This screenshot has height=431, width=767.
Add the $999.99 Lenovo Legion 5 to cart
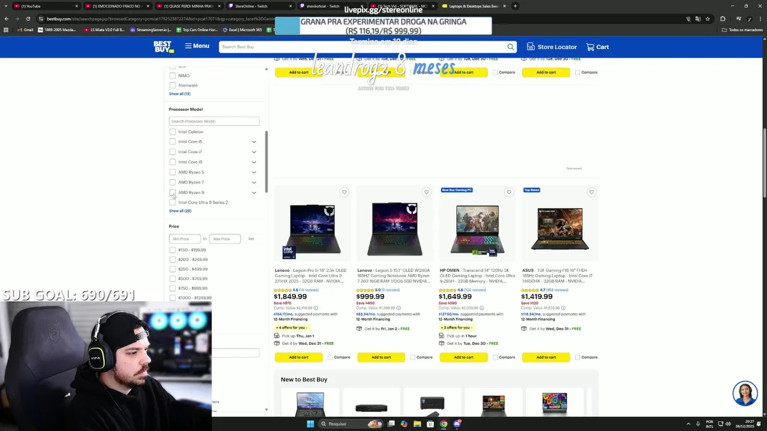381,357
